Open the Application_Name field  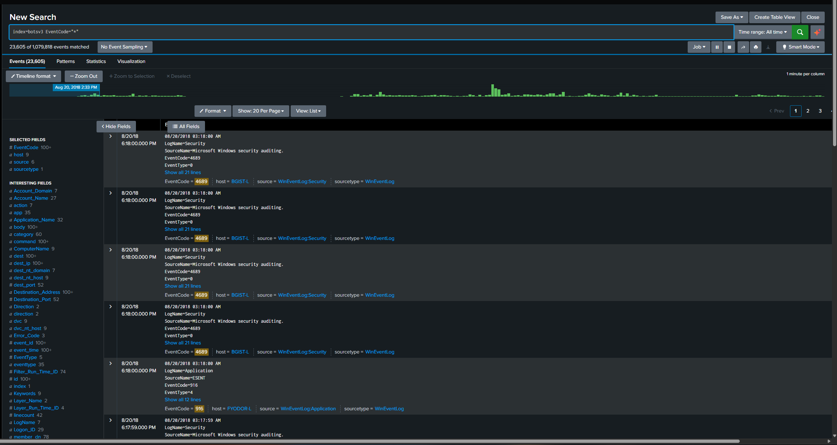[x=34, y=220]
